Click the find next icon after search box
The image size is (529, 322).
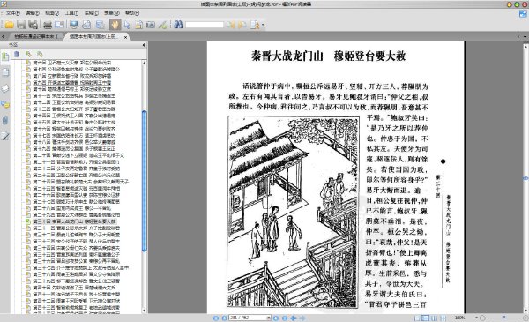(x=242, y=25)
